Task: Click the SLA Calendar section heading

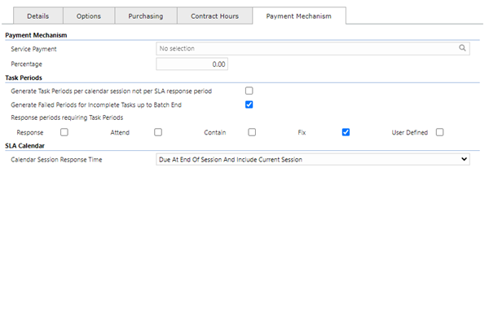Action: click(25, 146)
